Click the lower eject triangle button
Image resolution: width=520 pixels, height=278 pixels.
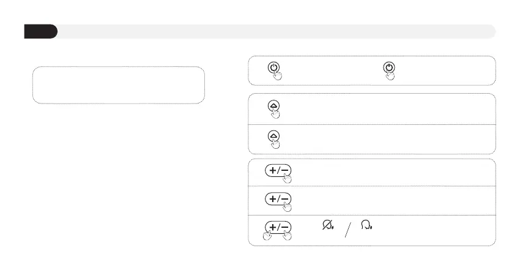pyautogui.click(x=273, y=135)
